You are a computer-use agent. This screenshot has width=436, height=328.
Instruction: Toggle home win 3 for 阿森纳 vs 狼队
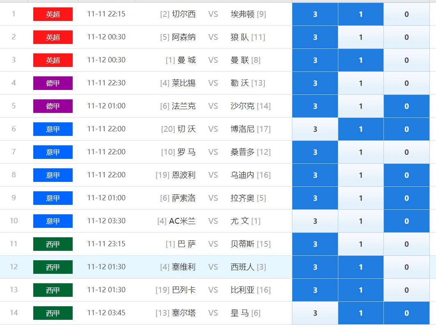(315, 37)
